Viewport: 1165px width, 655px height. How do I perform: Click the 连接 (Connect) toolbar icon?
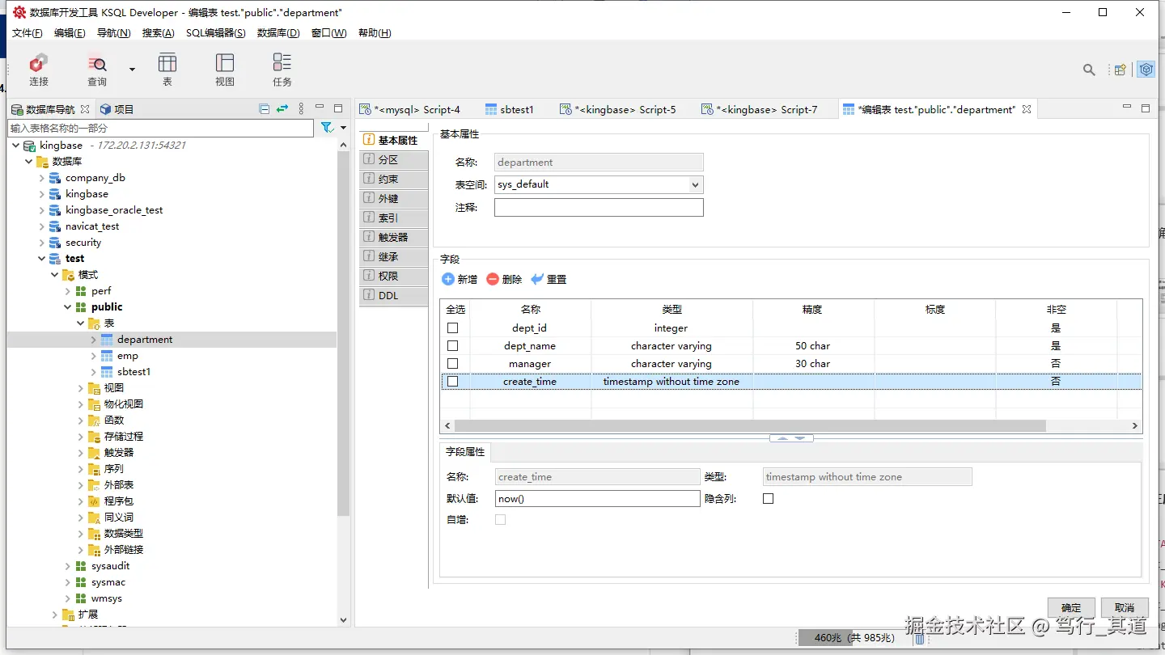point(38,63)
